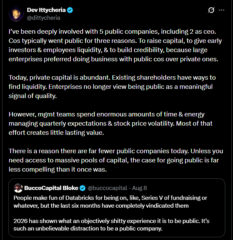Image resolution: width=233 pixels, height=240 pixels.
Task: Click the "However, mgmt teams spend" paragraph
Action: (x=111, y=123)
